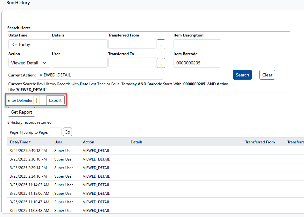
Task: Open the Action dropdown showing Viewed Detail
Action: click(29, 63)
